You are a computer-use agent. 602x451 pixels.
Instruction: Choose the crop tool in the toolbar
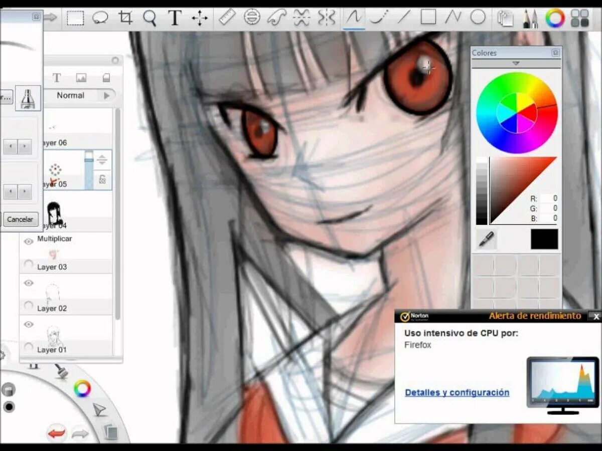tap(125, 19)
